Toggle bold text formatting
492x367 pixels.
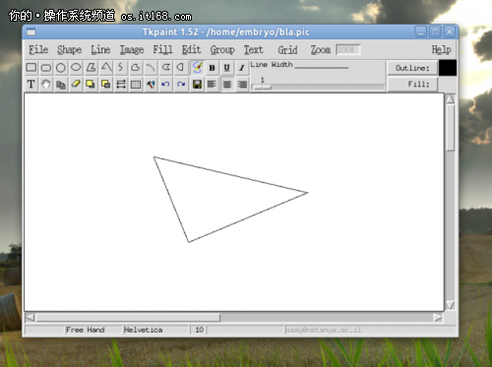(212, 68)
